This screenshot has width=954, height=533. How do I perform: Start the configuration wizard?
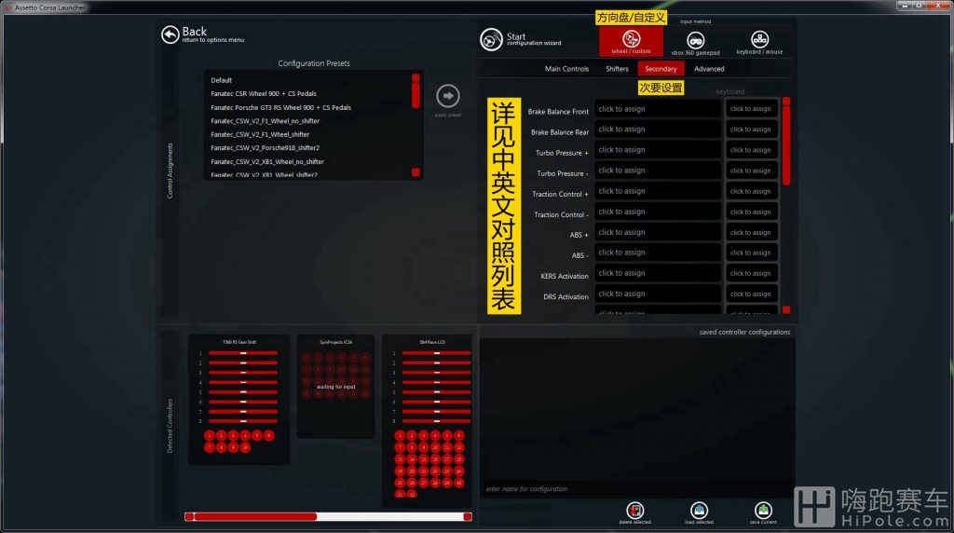[x=521, y=39]
